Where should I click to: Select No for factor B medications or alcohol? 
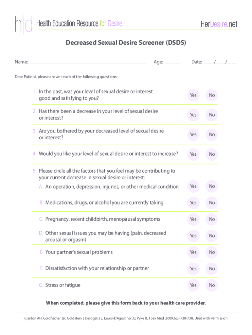tap(212, 203)
